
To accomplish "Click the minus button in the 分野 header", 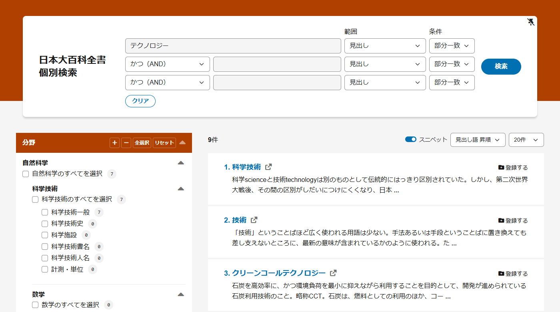I will (x=126, y=143).
